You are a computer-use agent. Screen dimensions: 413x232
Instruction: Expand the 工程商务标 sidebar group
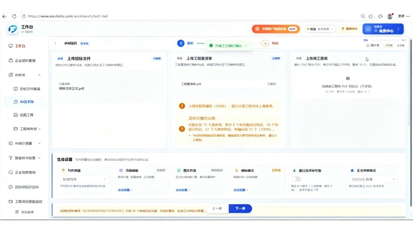(40, 129)
